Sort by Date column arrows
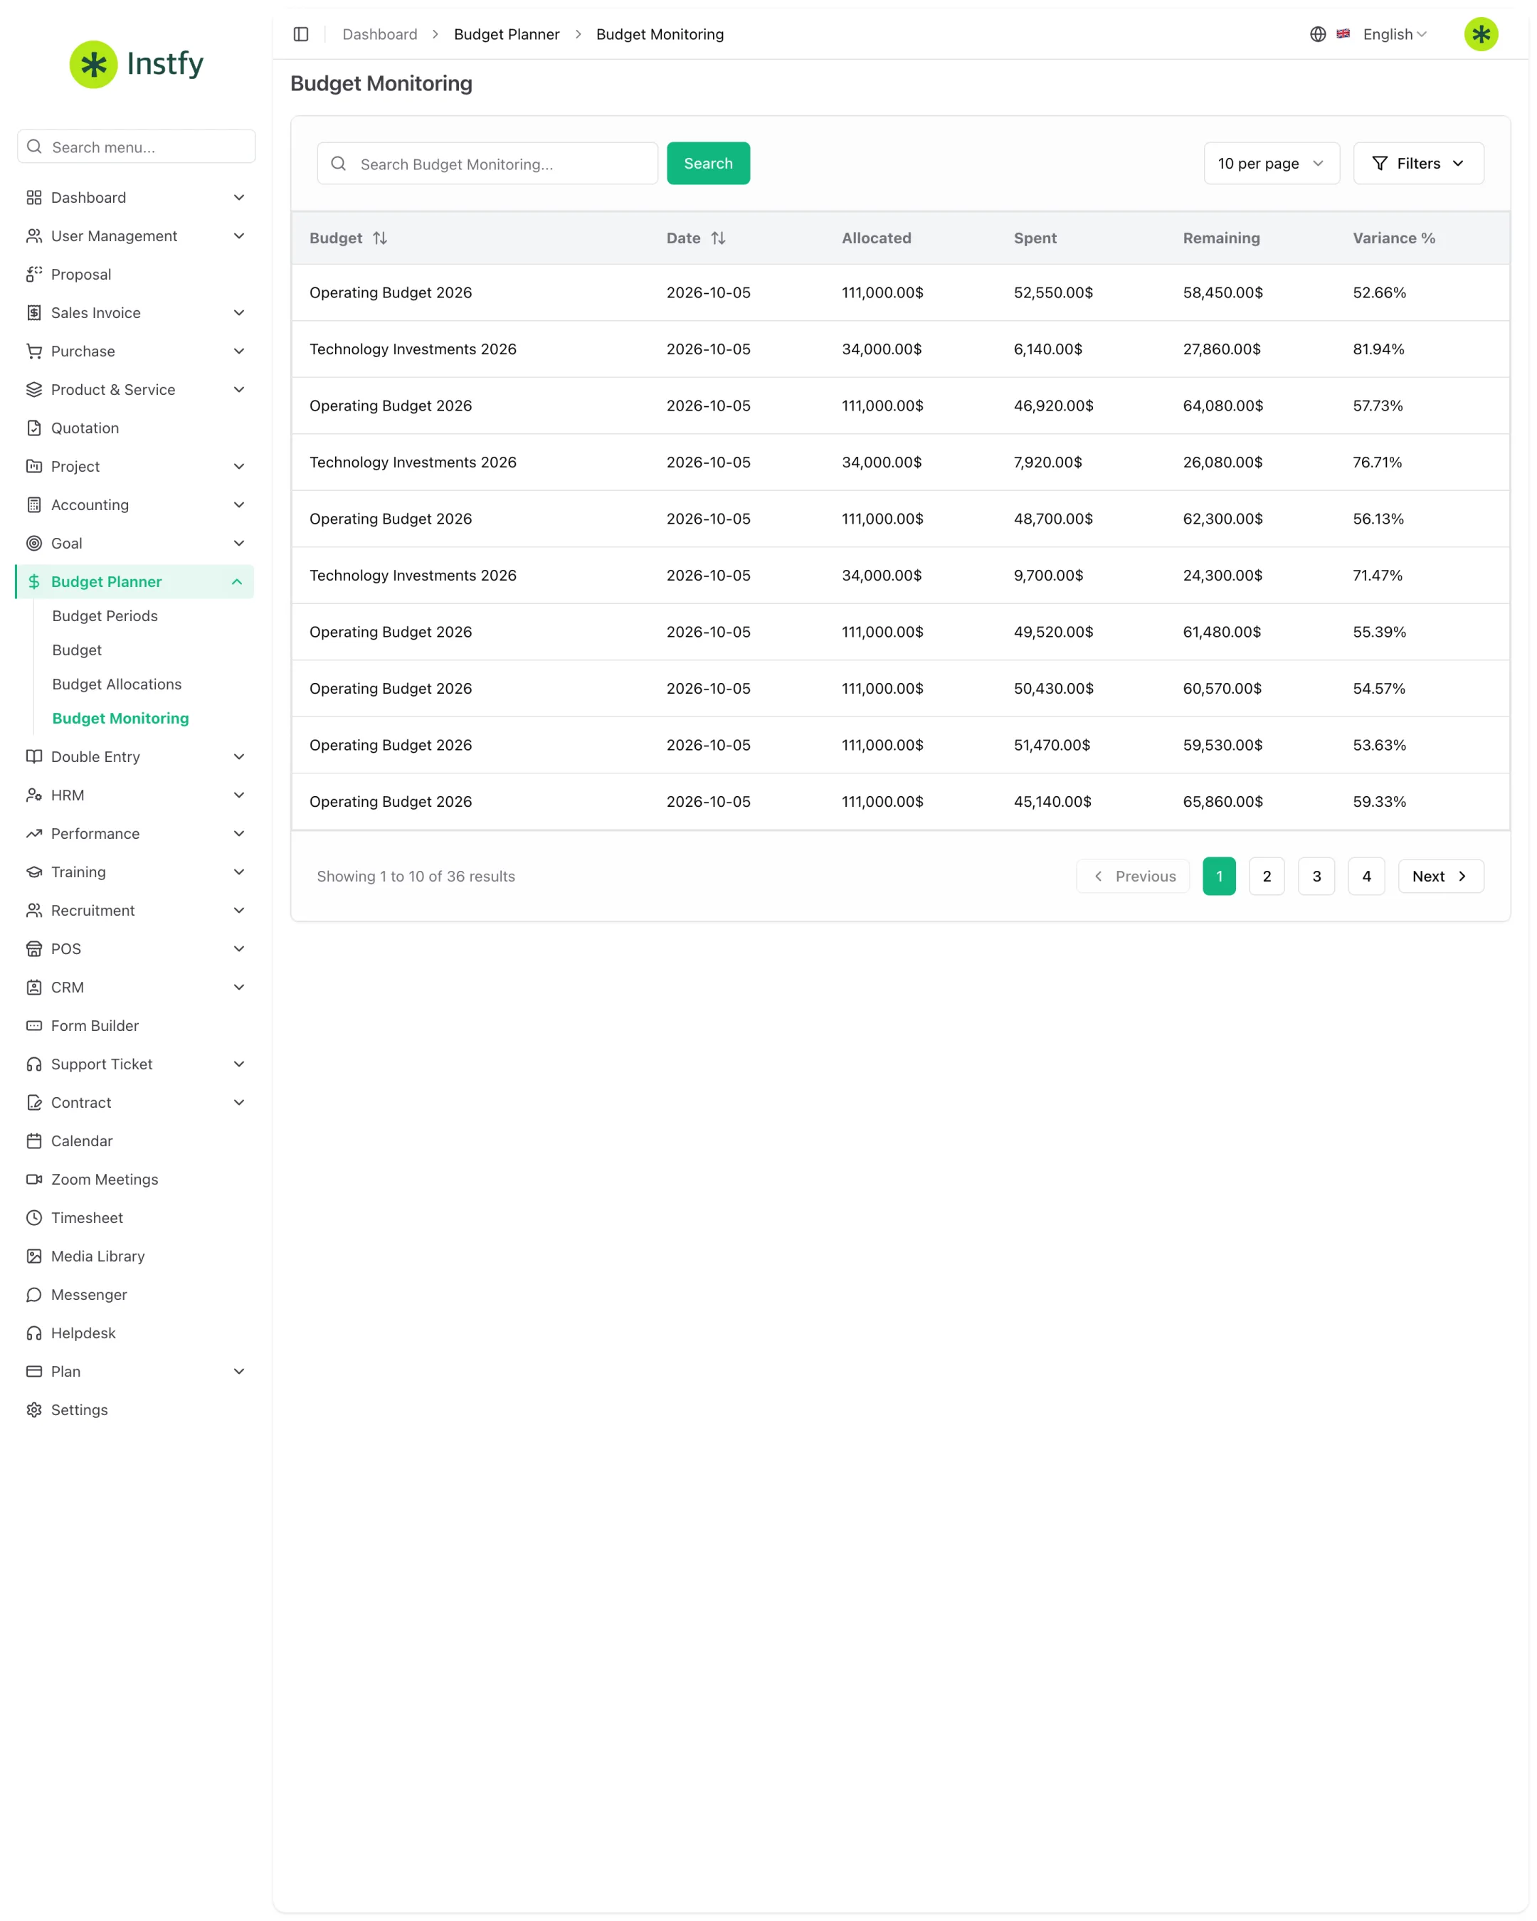 click(x=718, y=238)
